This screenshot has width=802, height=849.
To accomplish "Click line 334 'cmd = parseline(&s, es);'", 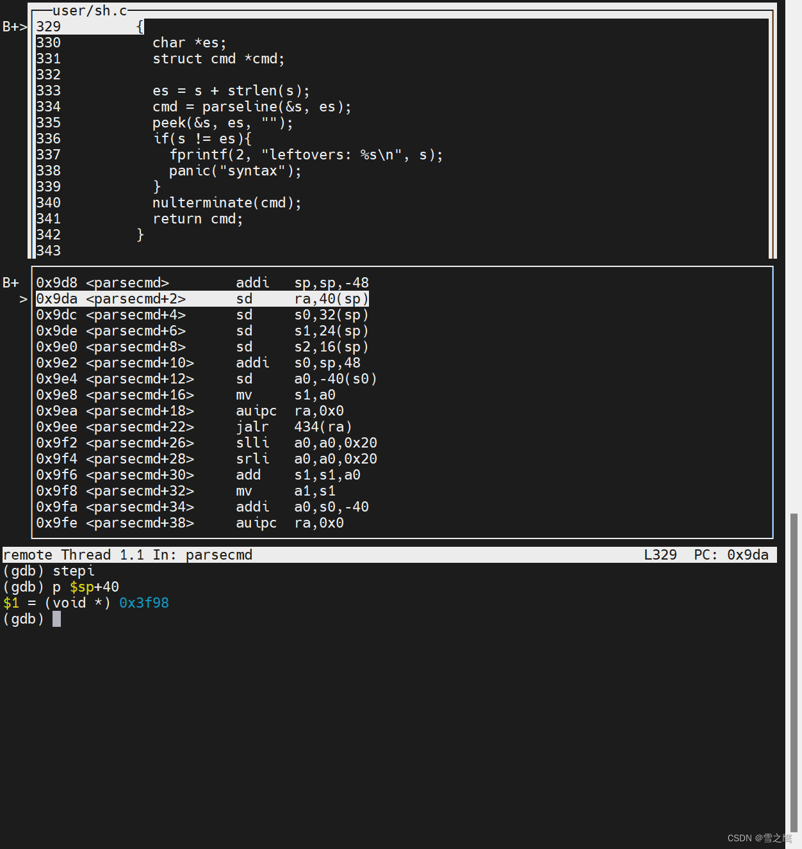I will click(252, 107).
